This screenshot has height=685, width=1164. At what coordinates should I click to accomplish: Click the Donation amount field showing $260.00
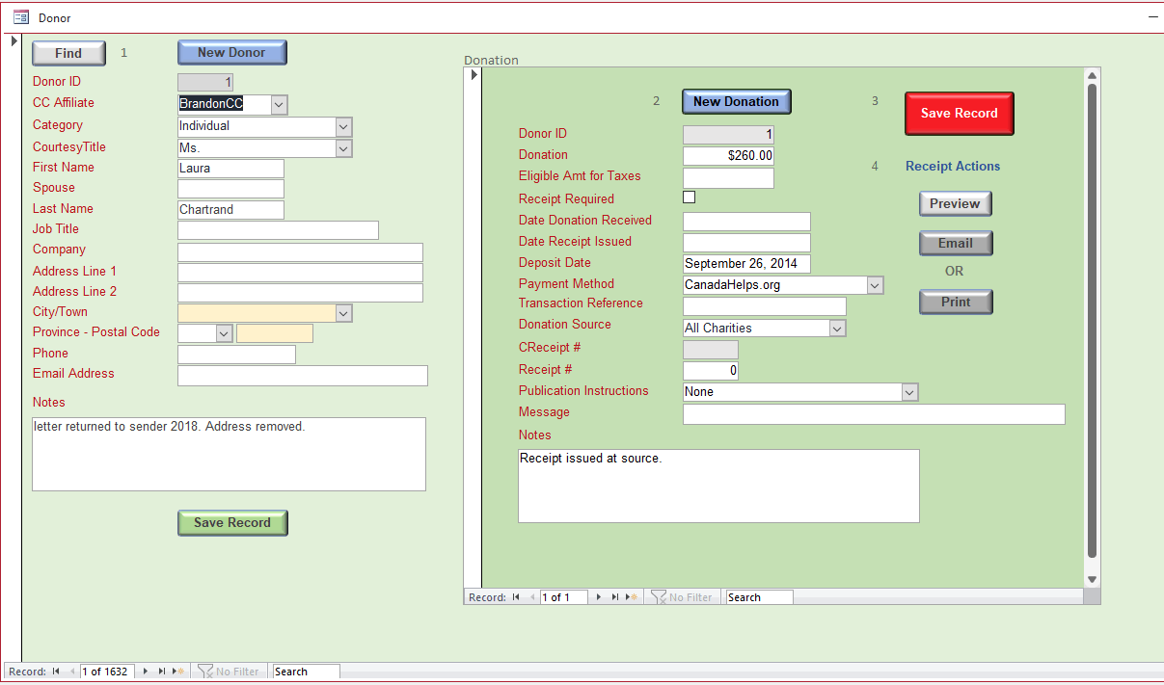728,156
